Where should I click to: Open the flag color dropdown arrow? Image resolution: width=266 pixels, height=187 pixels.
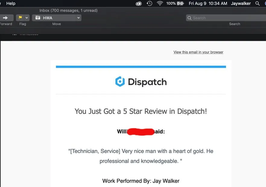pos(27,18)
